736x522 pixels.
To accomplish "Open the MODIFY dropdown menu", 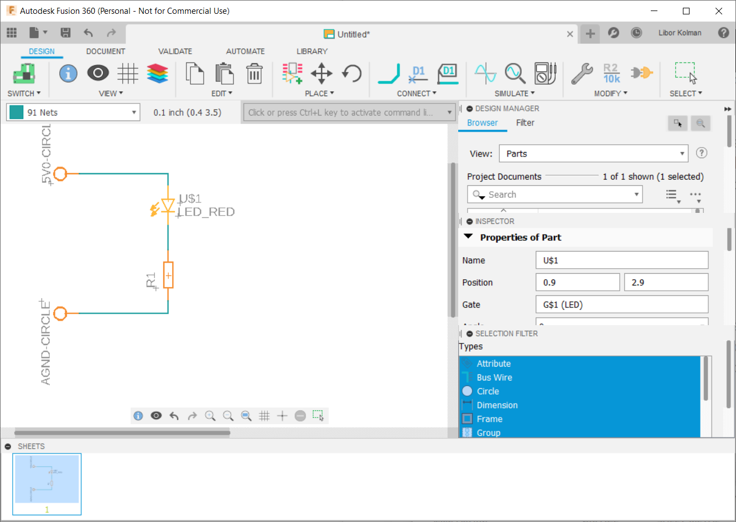I will 611,93.
